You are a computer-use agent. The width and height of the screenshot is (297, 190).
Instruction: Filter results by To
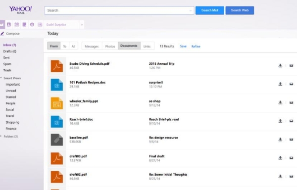point(65,46)
